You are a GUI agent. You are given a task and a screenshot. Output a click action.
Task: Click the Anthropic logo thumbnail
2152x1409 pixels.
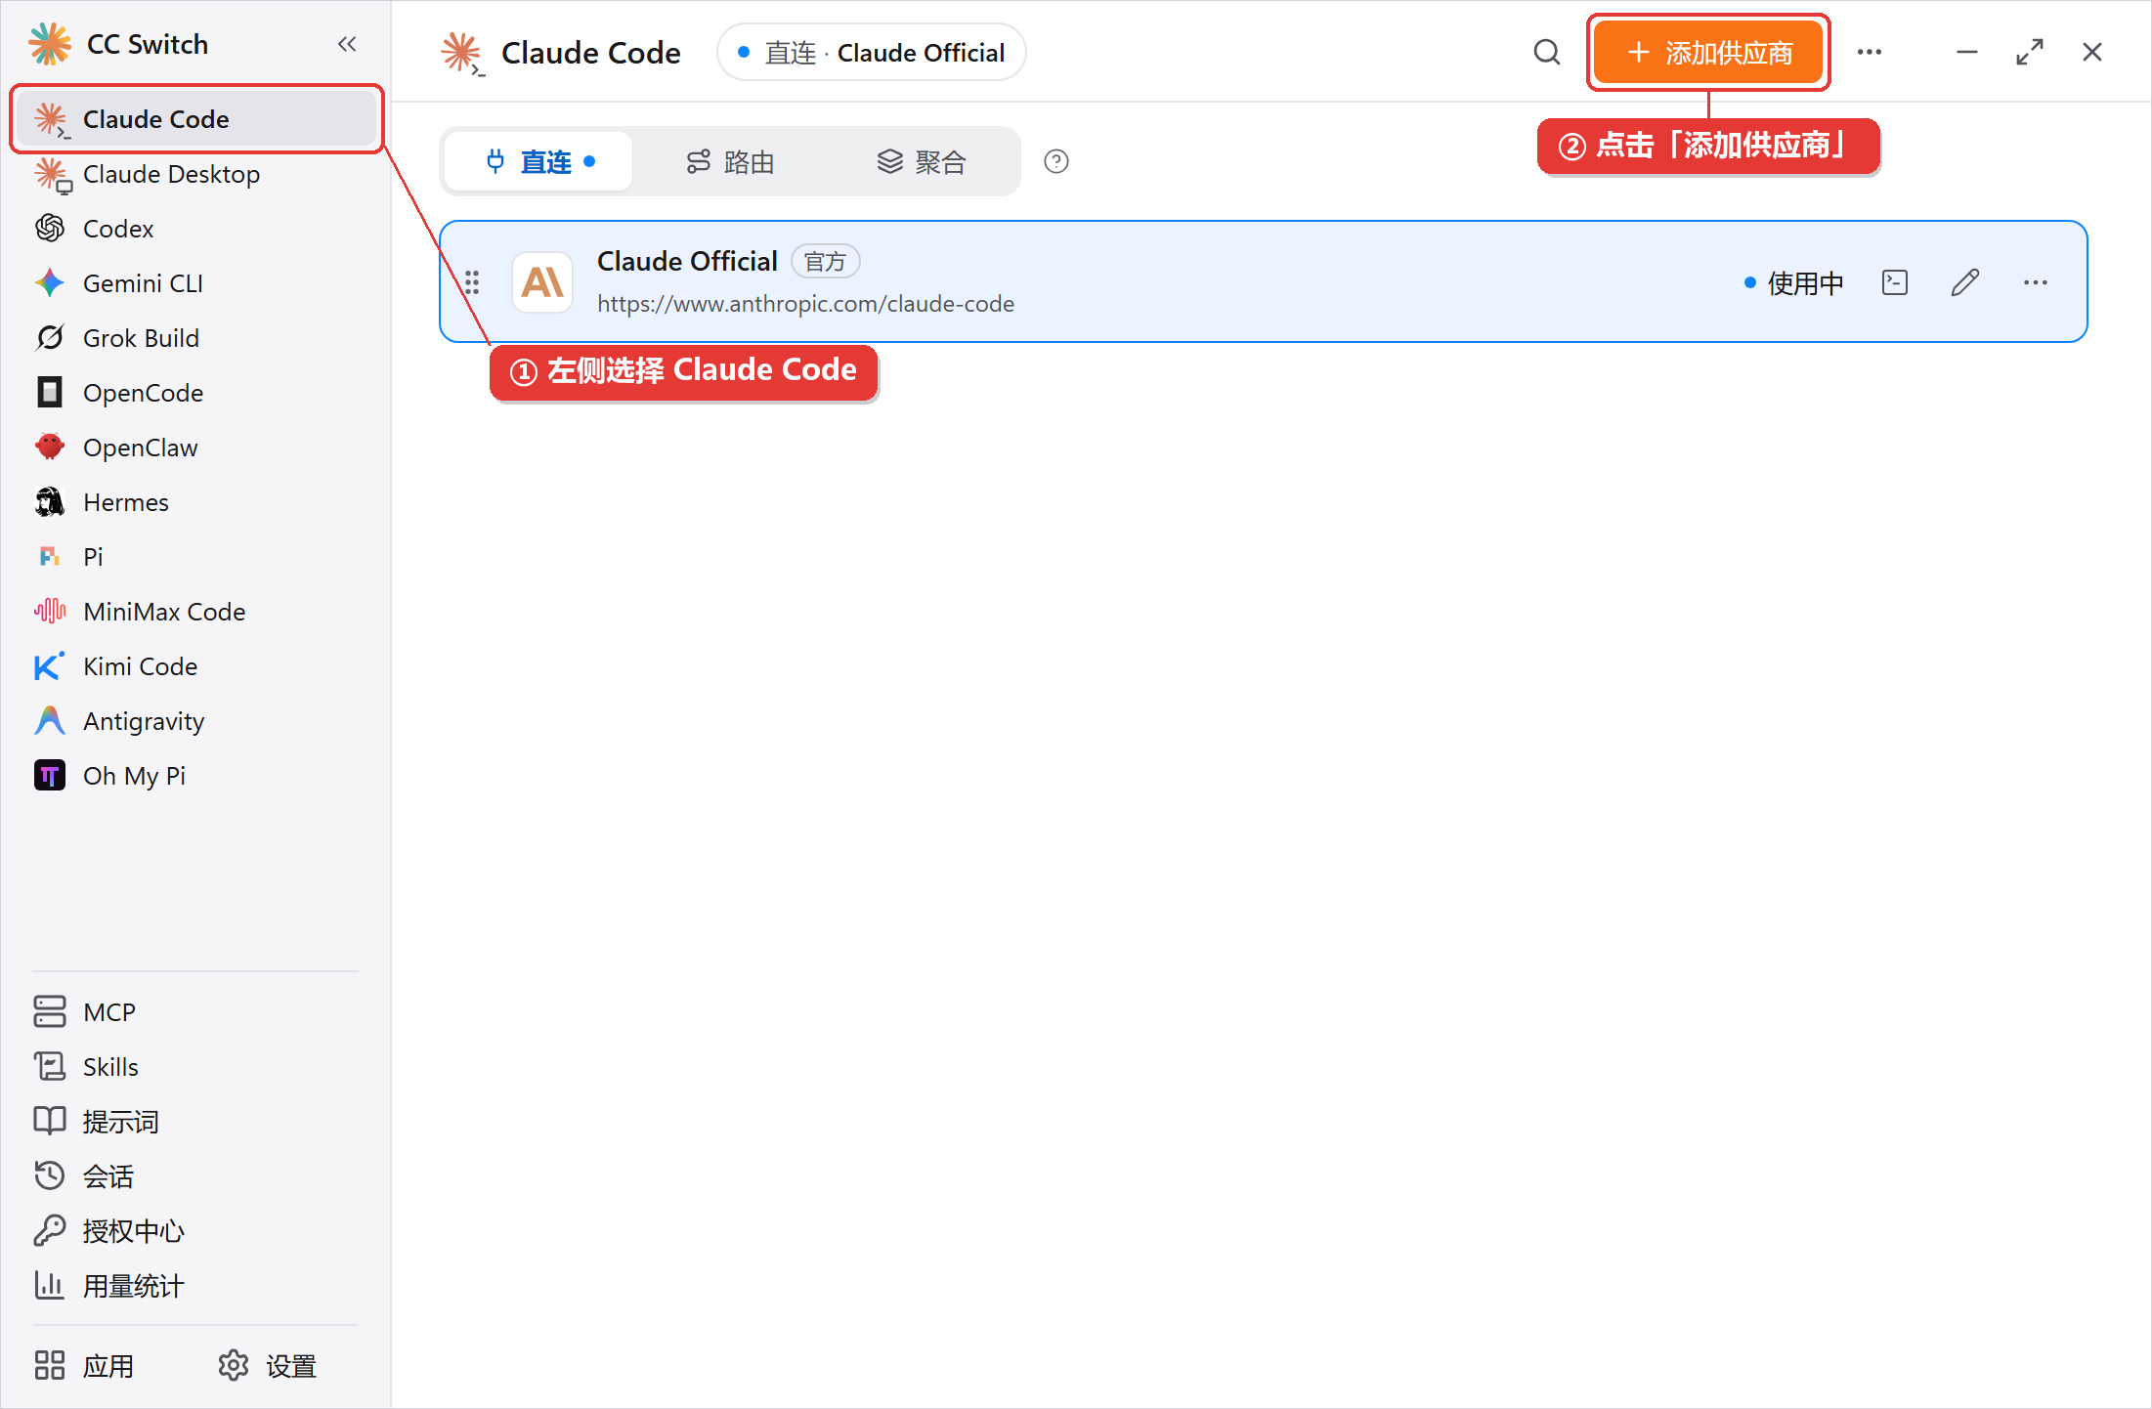coord(542,282)
